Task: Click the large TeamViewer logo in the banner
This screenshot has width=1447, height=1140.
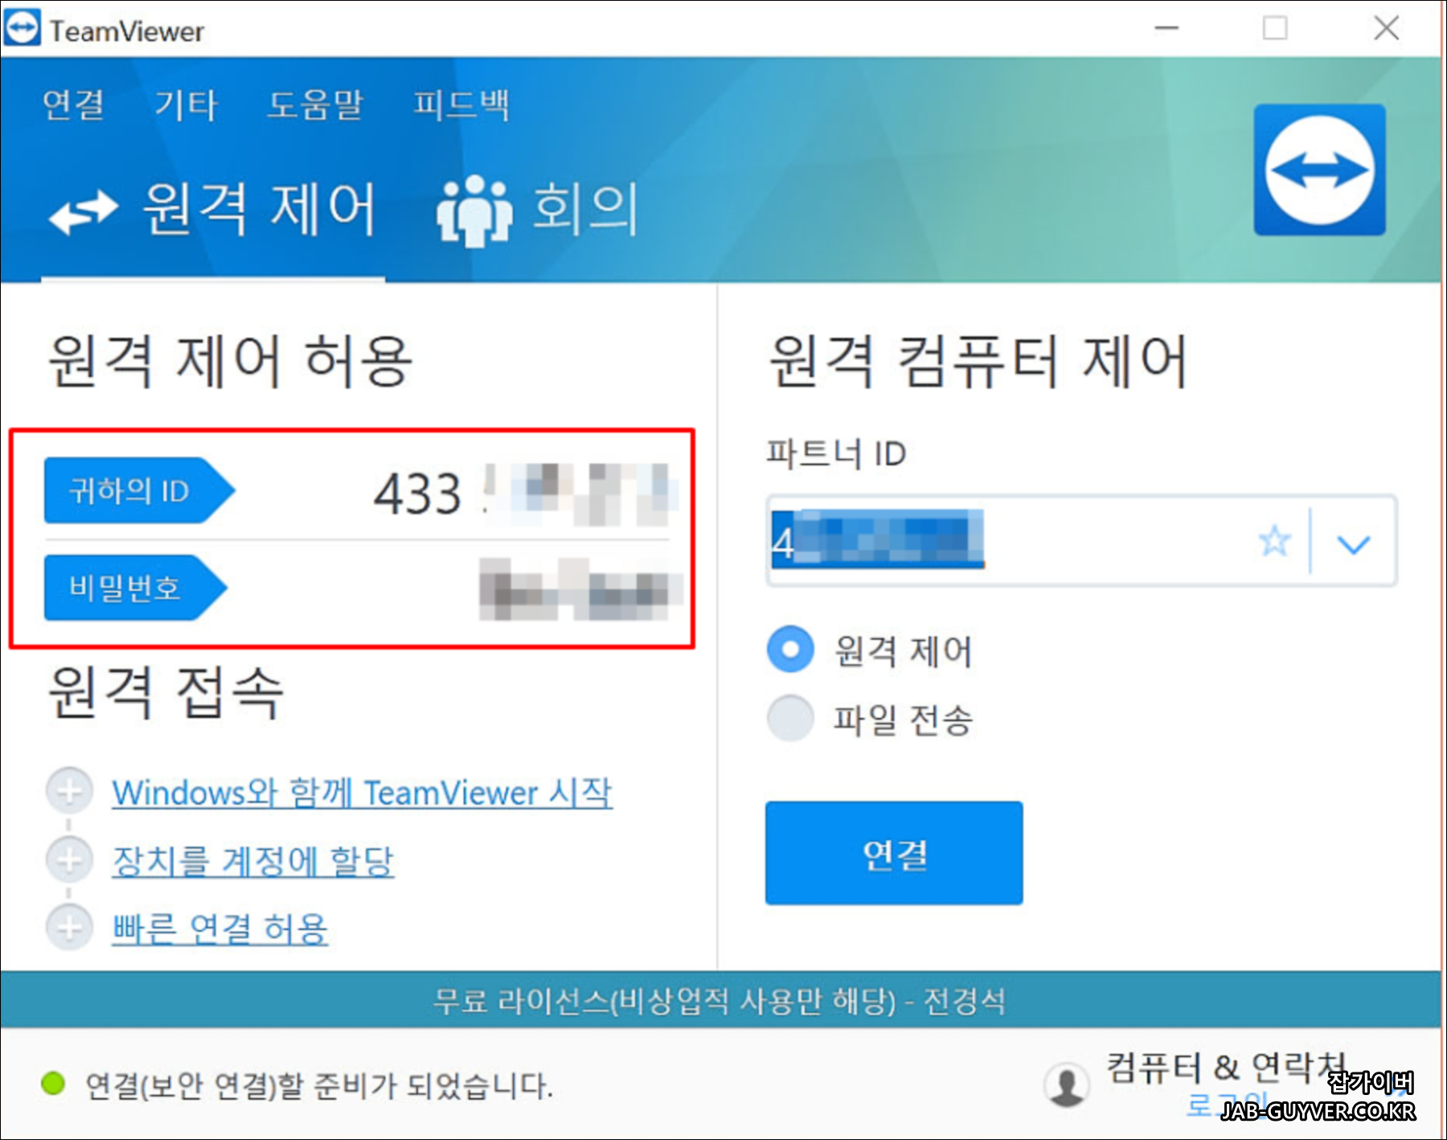Action: [1319, 170]
